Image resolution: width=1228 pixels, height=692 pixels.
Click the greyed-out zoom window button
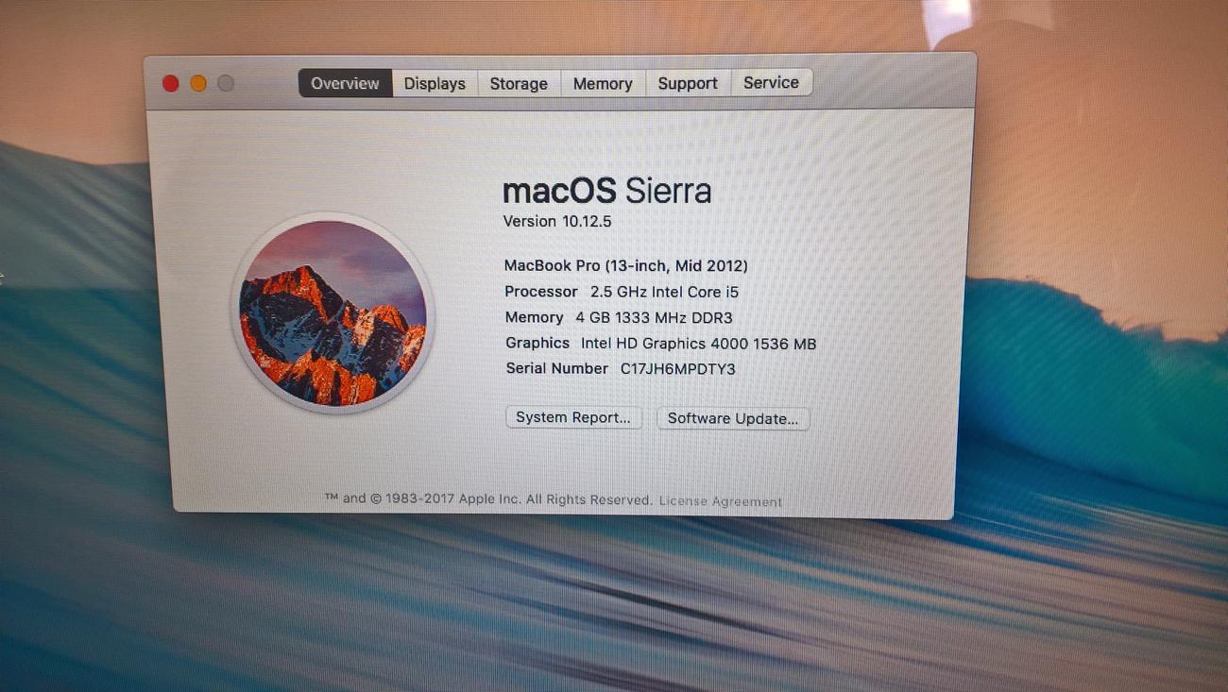point(226,83)
